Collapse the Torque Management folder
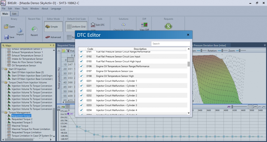 [3, 112]
